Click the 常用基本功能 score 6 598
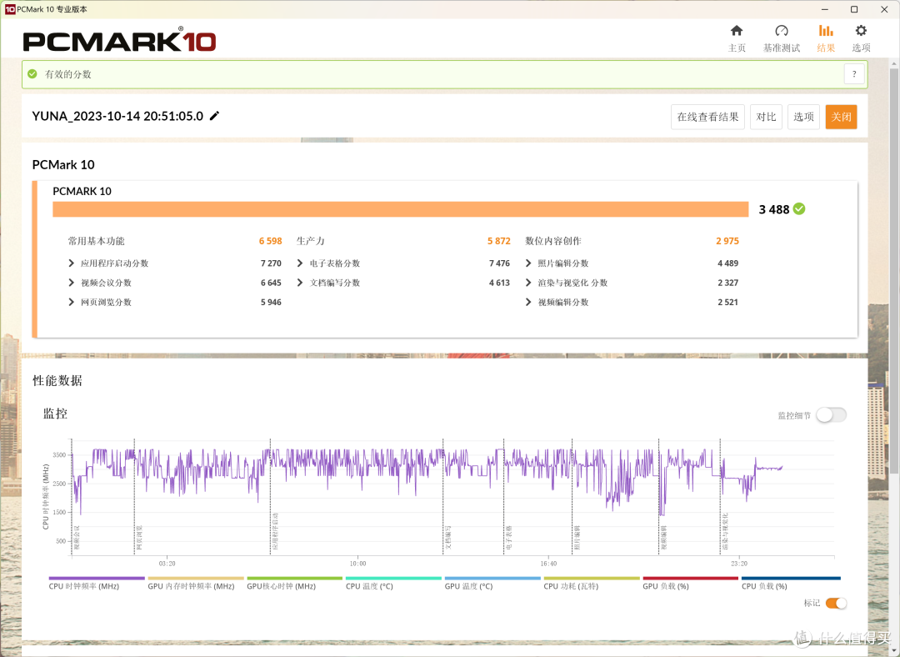 pos(270,241)
